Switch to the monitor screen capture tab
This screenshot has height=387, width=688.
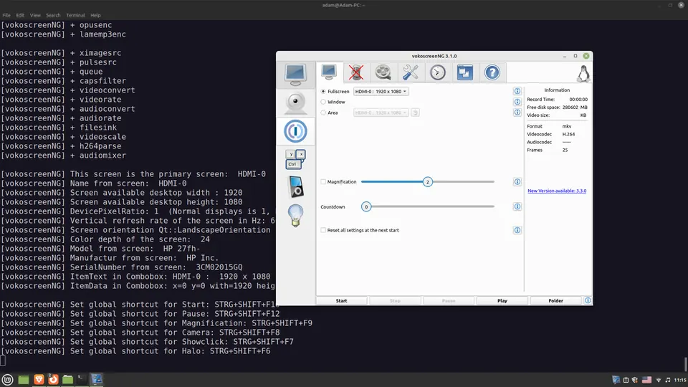point(329,72)
